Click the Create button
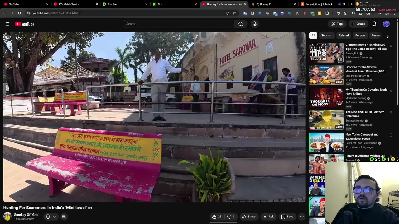 [358, 24]
